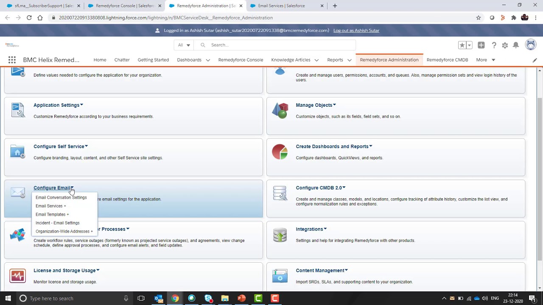The height and width of the screenshot is (305, 543).
Task: Open the favorites list dropdown arrow
Action: pos(470,45)
